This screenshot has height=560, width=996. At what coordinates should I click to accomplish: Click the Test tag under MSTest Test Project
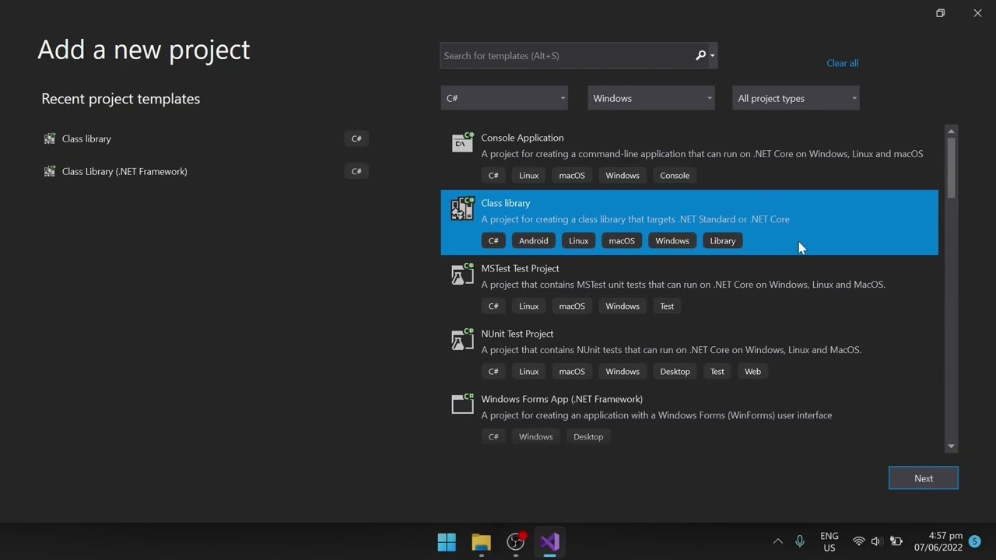(x=667, y=306)
